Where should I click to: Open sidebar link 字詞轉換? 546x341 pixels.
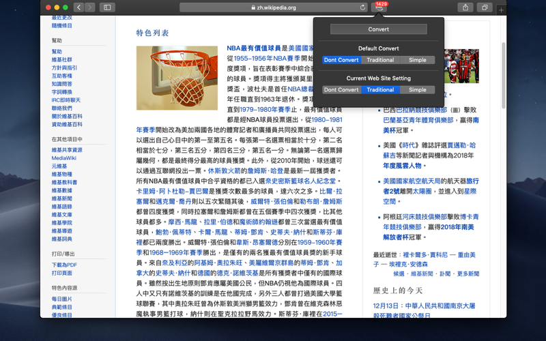pyautogui.click(x=62, y=92)
